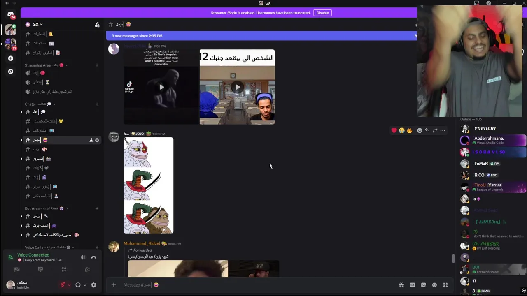This screenshot has width=527, height=296.
Task: Play TikTok video attachment
Action: [x=161, y=87]
